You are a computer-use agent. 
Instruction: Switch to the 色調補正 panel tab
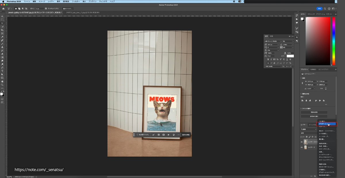click(x=313, y=69)
